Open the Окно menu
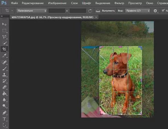The height and width of the screenshot is (129, 168). click(149, 3)
